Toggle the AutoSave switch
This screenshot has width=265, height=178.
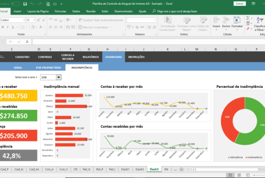coord(15,4)
